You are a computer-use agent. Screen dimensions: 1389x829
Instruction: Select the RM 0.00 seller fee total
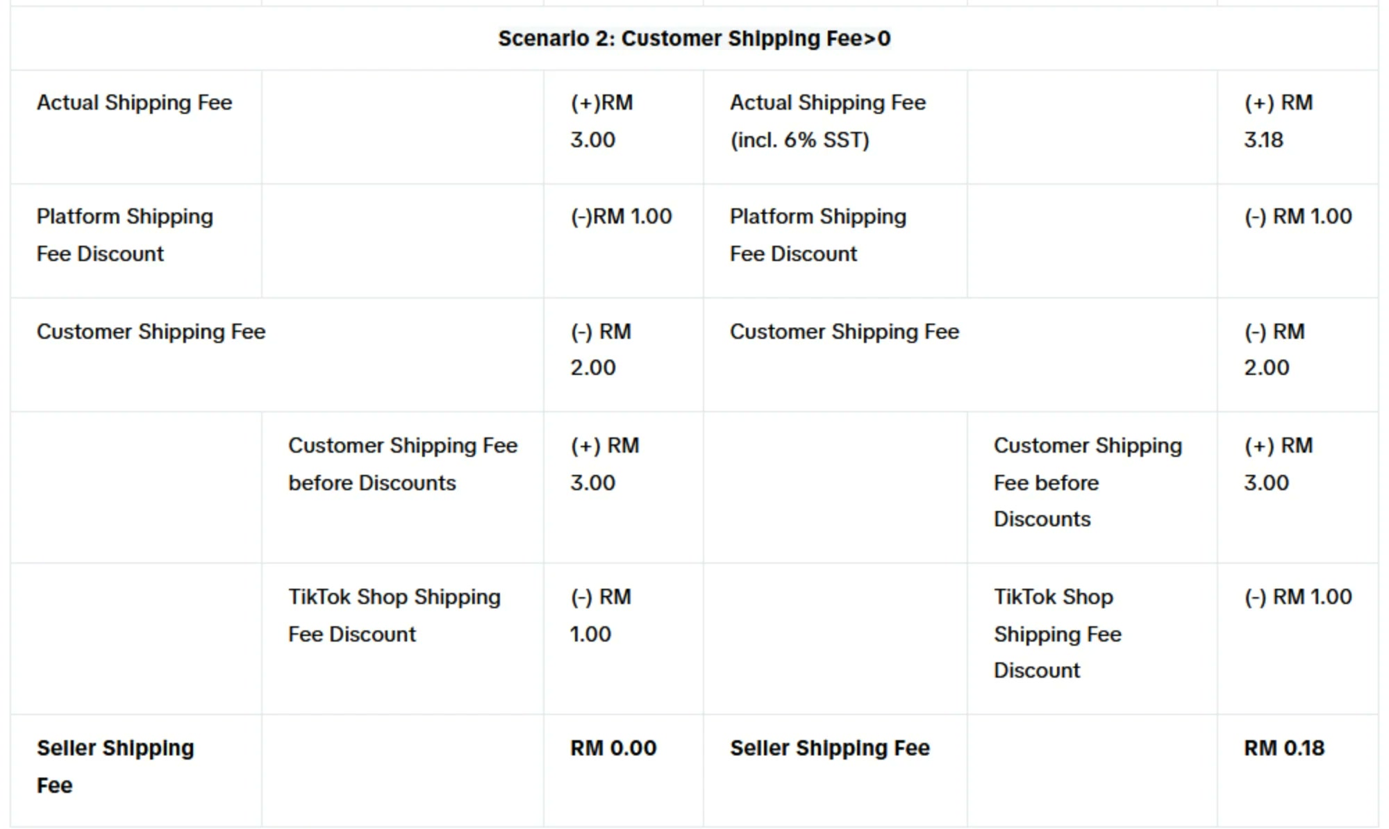pyautogui.click(x=613, y=748)
